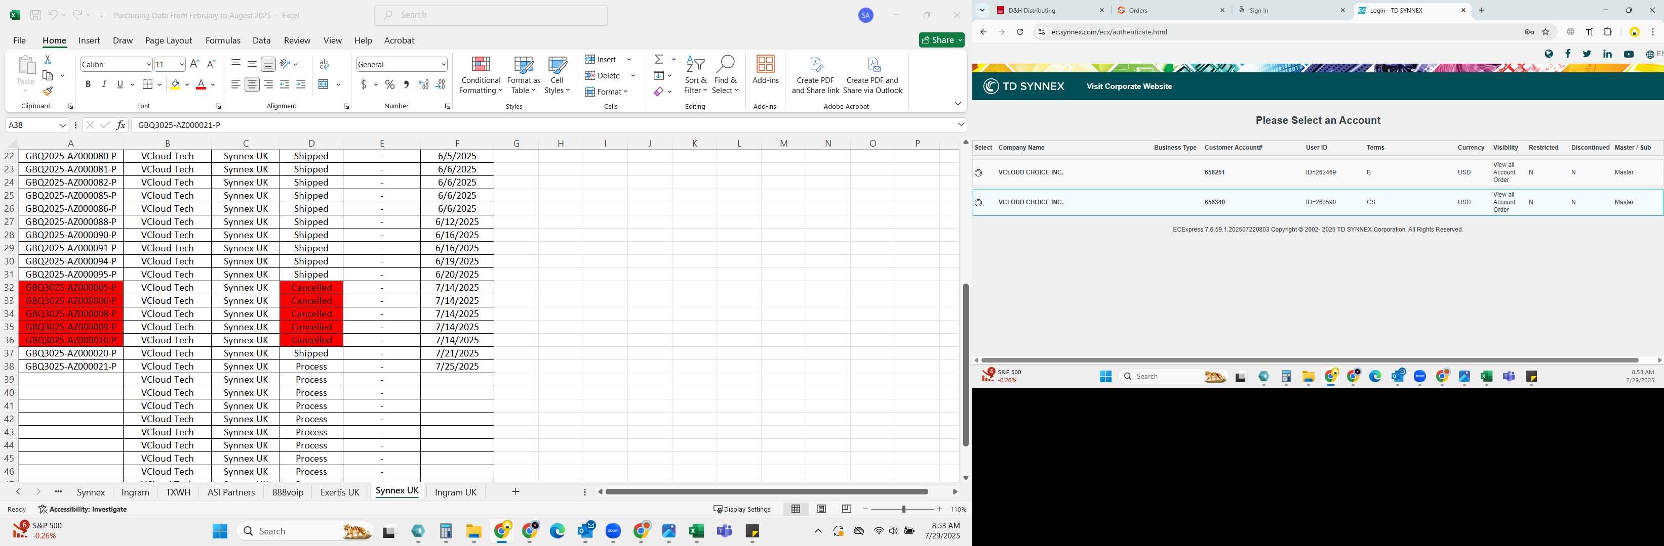Screen dimensions: 1664x546
Task: Click Accessibility: Investigate in status bar
Action: click(83, 509)
